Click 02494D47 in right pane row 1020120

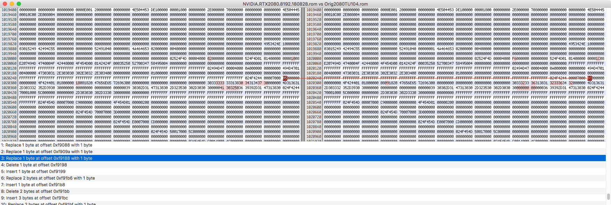coord(520,68)
